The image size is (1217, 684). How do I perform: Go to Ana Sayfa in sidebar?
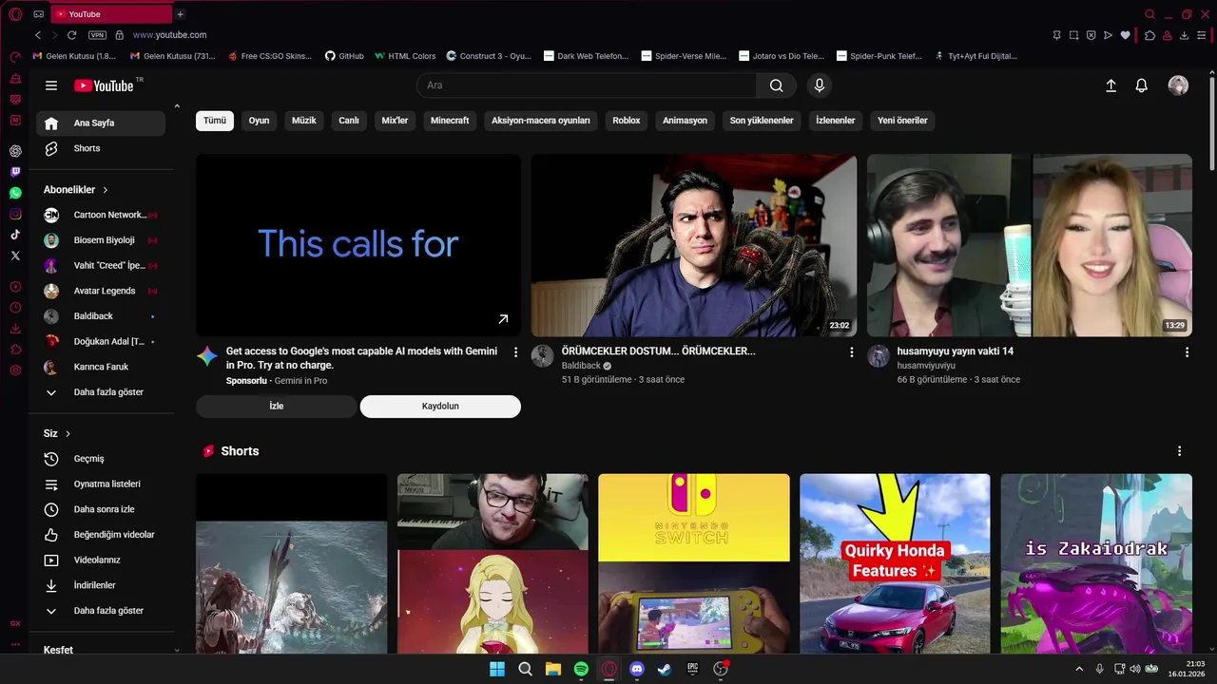pyautogui.click(x=101, y=123)
